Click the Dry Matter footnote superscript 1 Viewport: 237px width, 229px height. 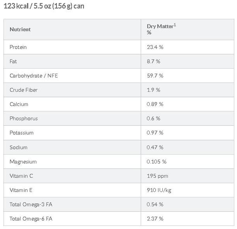click(176, 25)
